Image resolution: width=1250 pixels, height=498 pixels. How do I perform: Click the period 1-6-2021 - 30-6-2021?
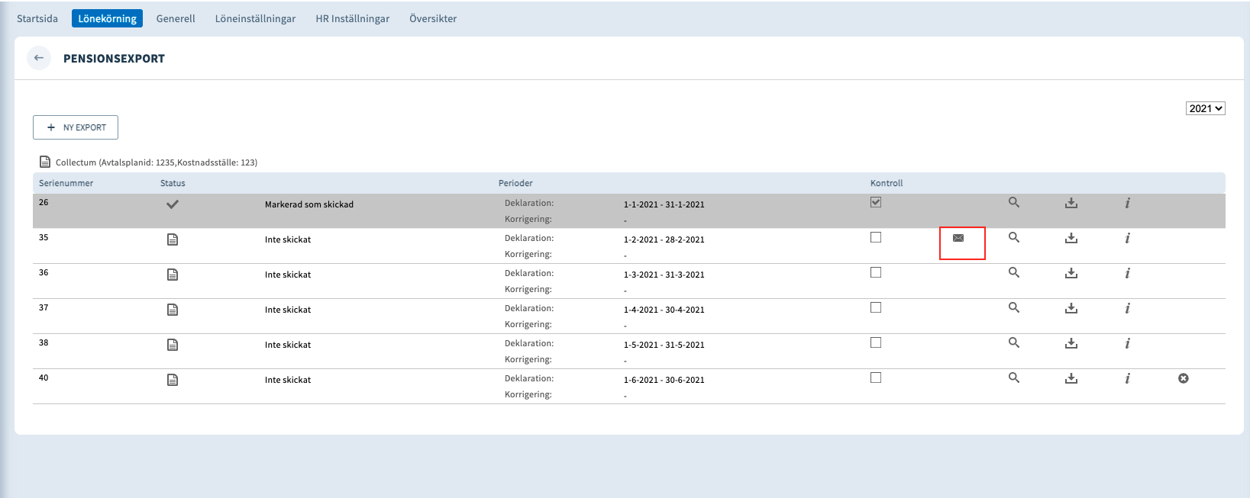664,380
